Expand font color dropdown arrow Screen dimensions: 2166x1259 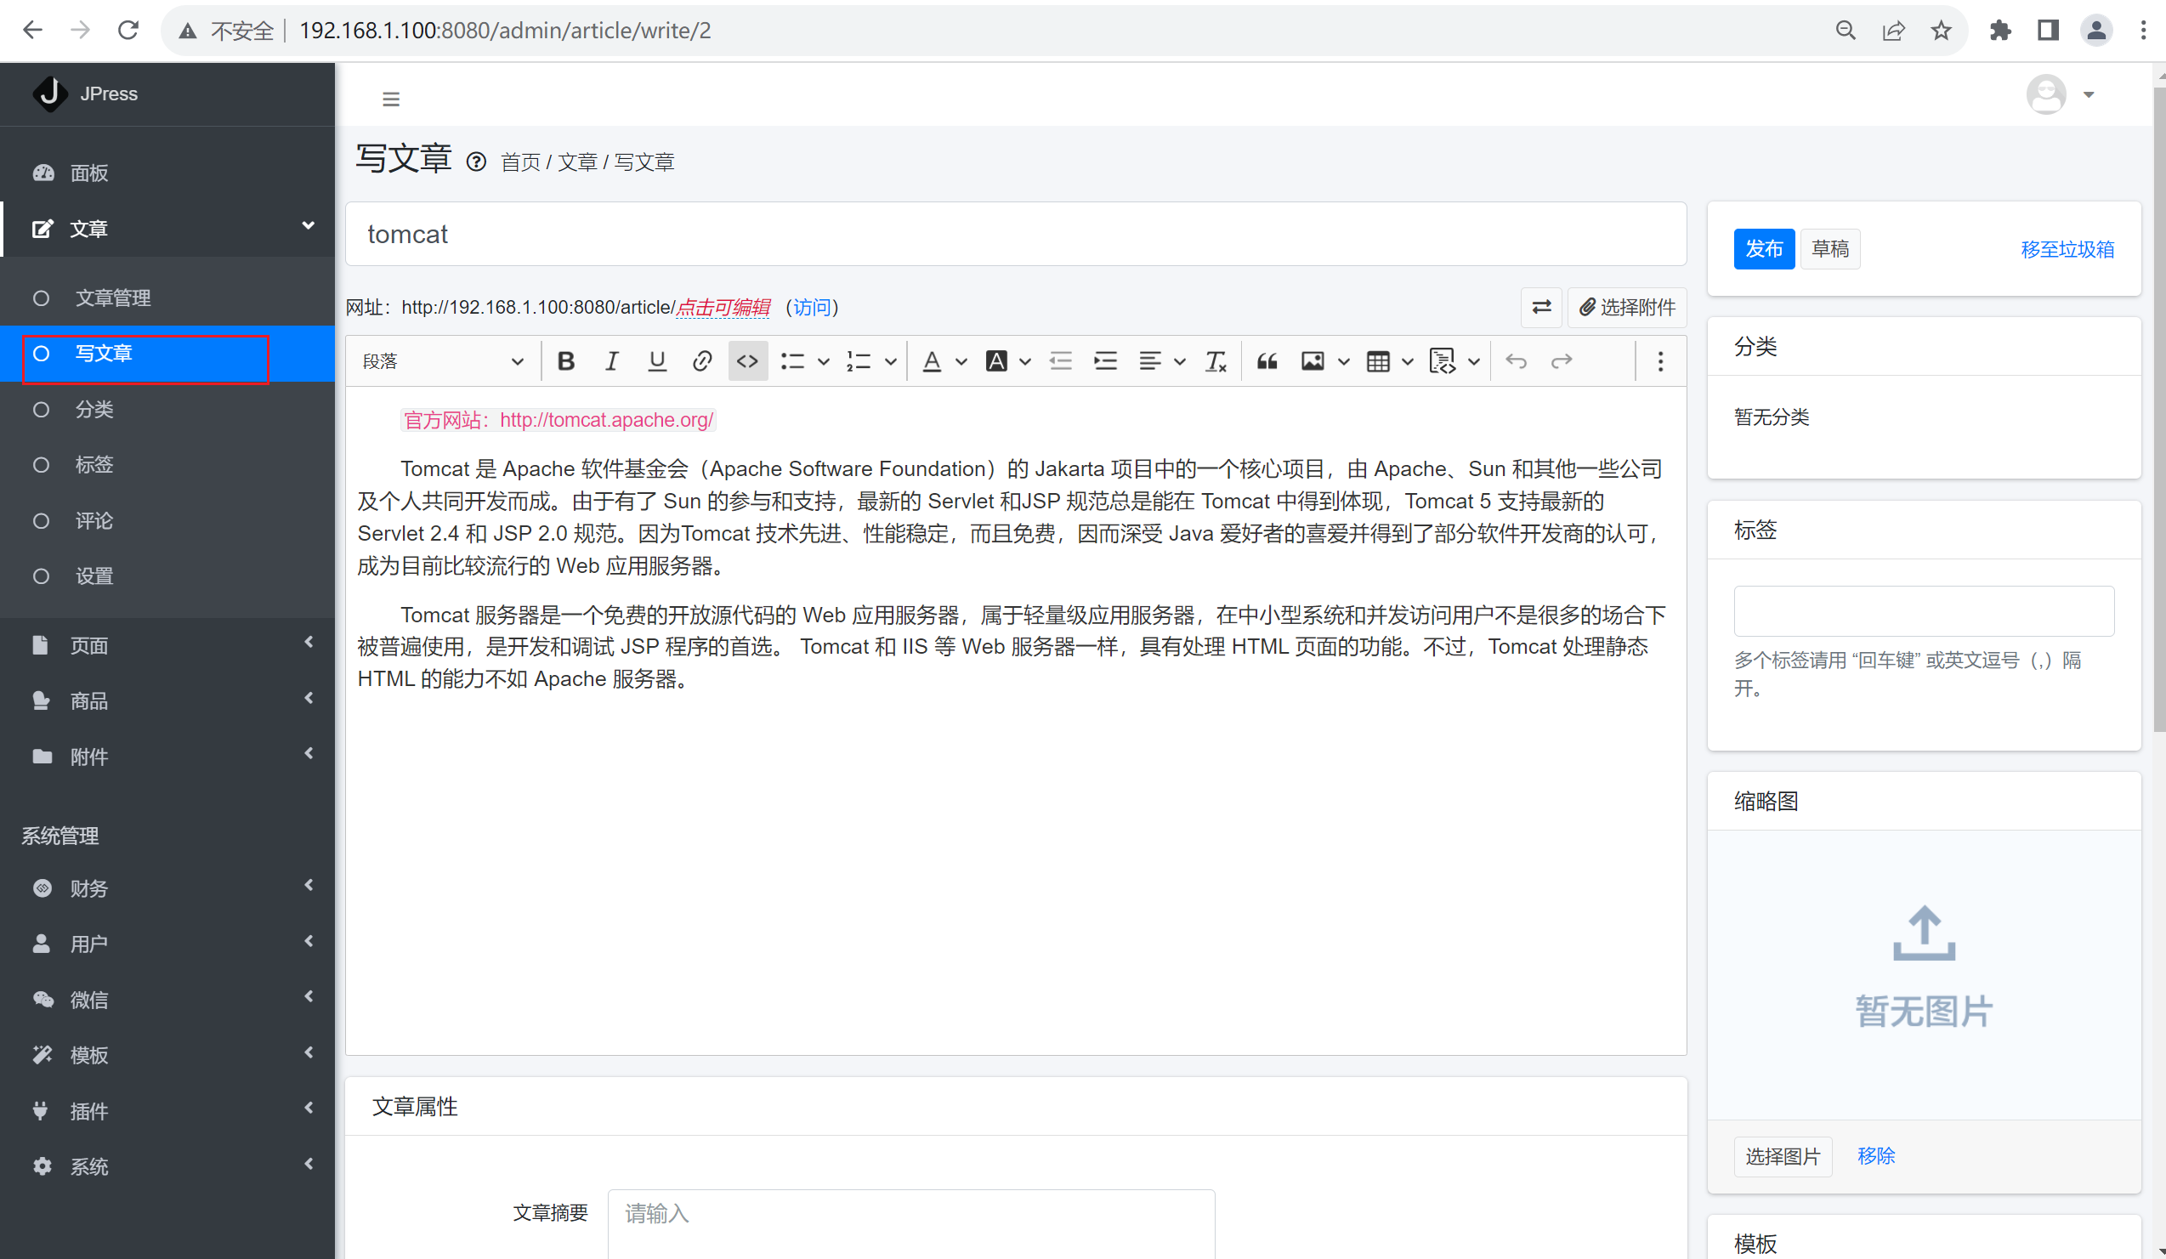click(x=961, y=362)
